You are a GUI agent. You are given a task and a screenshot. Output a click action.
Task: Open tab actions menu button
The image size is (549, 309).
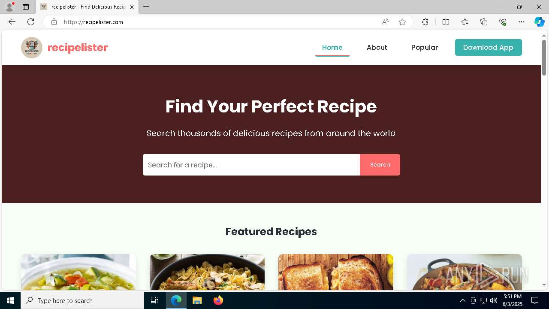point(26,7)
